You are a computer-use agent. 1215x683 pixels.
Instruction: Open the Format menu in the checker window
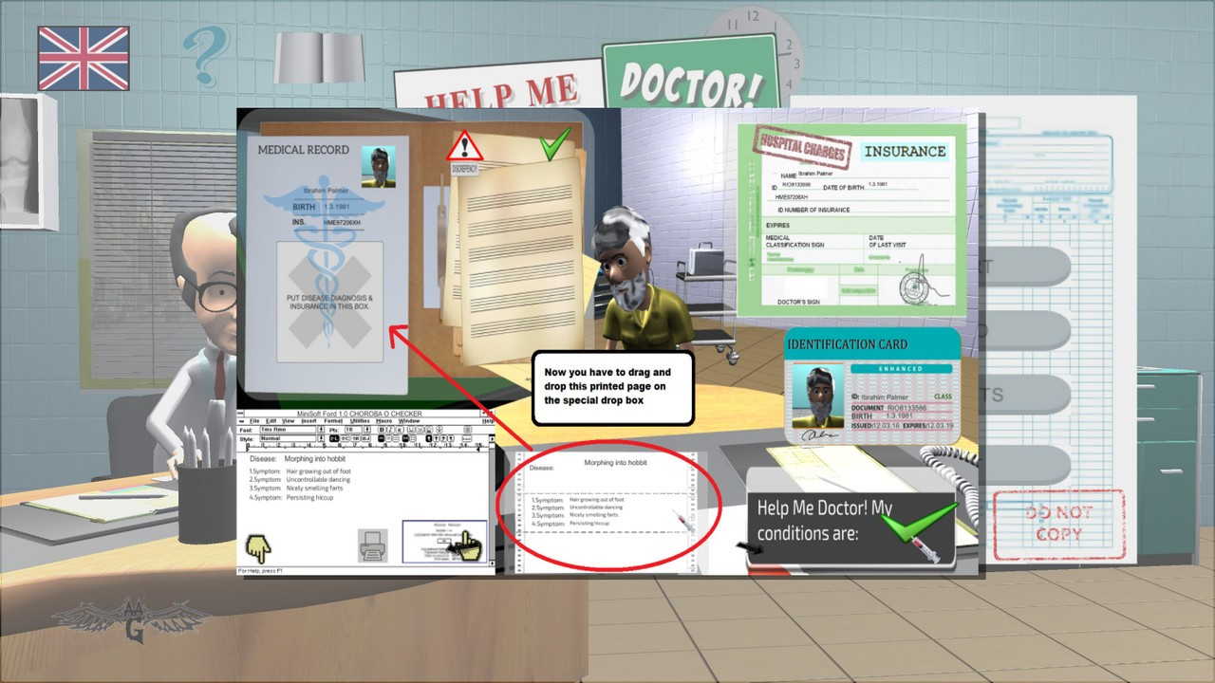[x=334, y=421]
